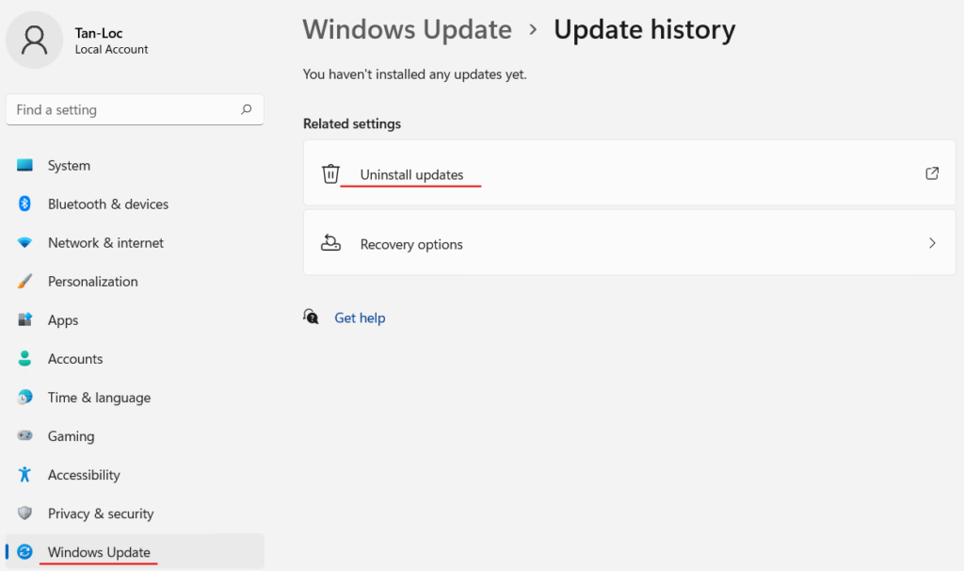Click the external link arrow for Uninstall updates
The width and height of the screenshot is (964, 571).
932,173
